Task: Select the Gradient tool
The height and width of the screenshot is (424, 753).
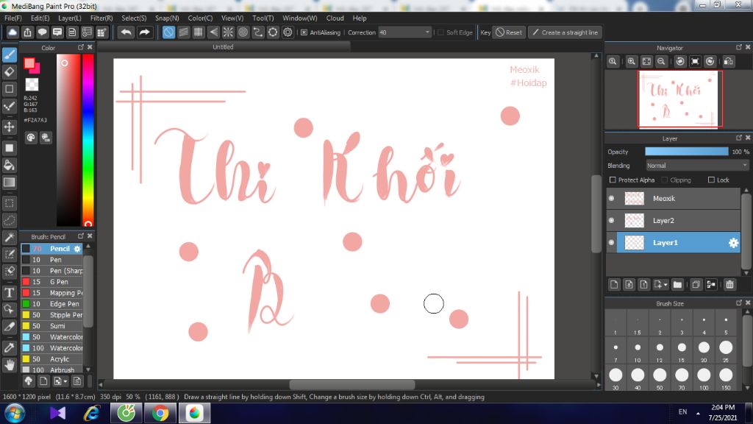Action: [9, 183]
